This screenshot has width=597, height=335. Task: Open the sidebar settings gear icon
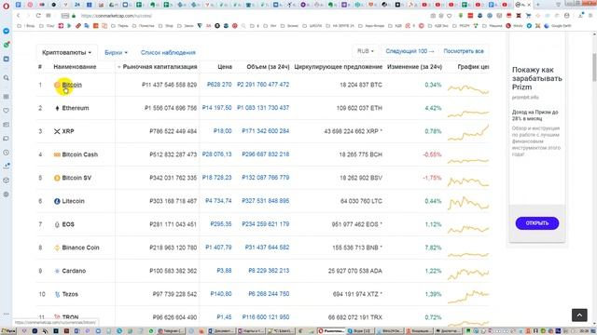point(7,194)
